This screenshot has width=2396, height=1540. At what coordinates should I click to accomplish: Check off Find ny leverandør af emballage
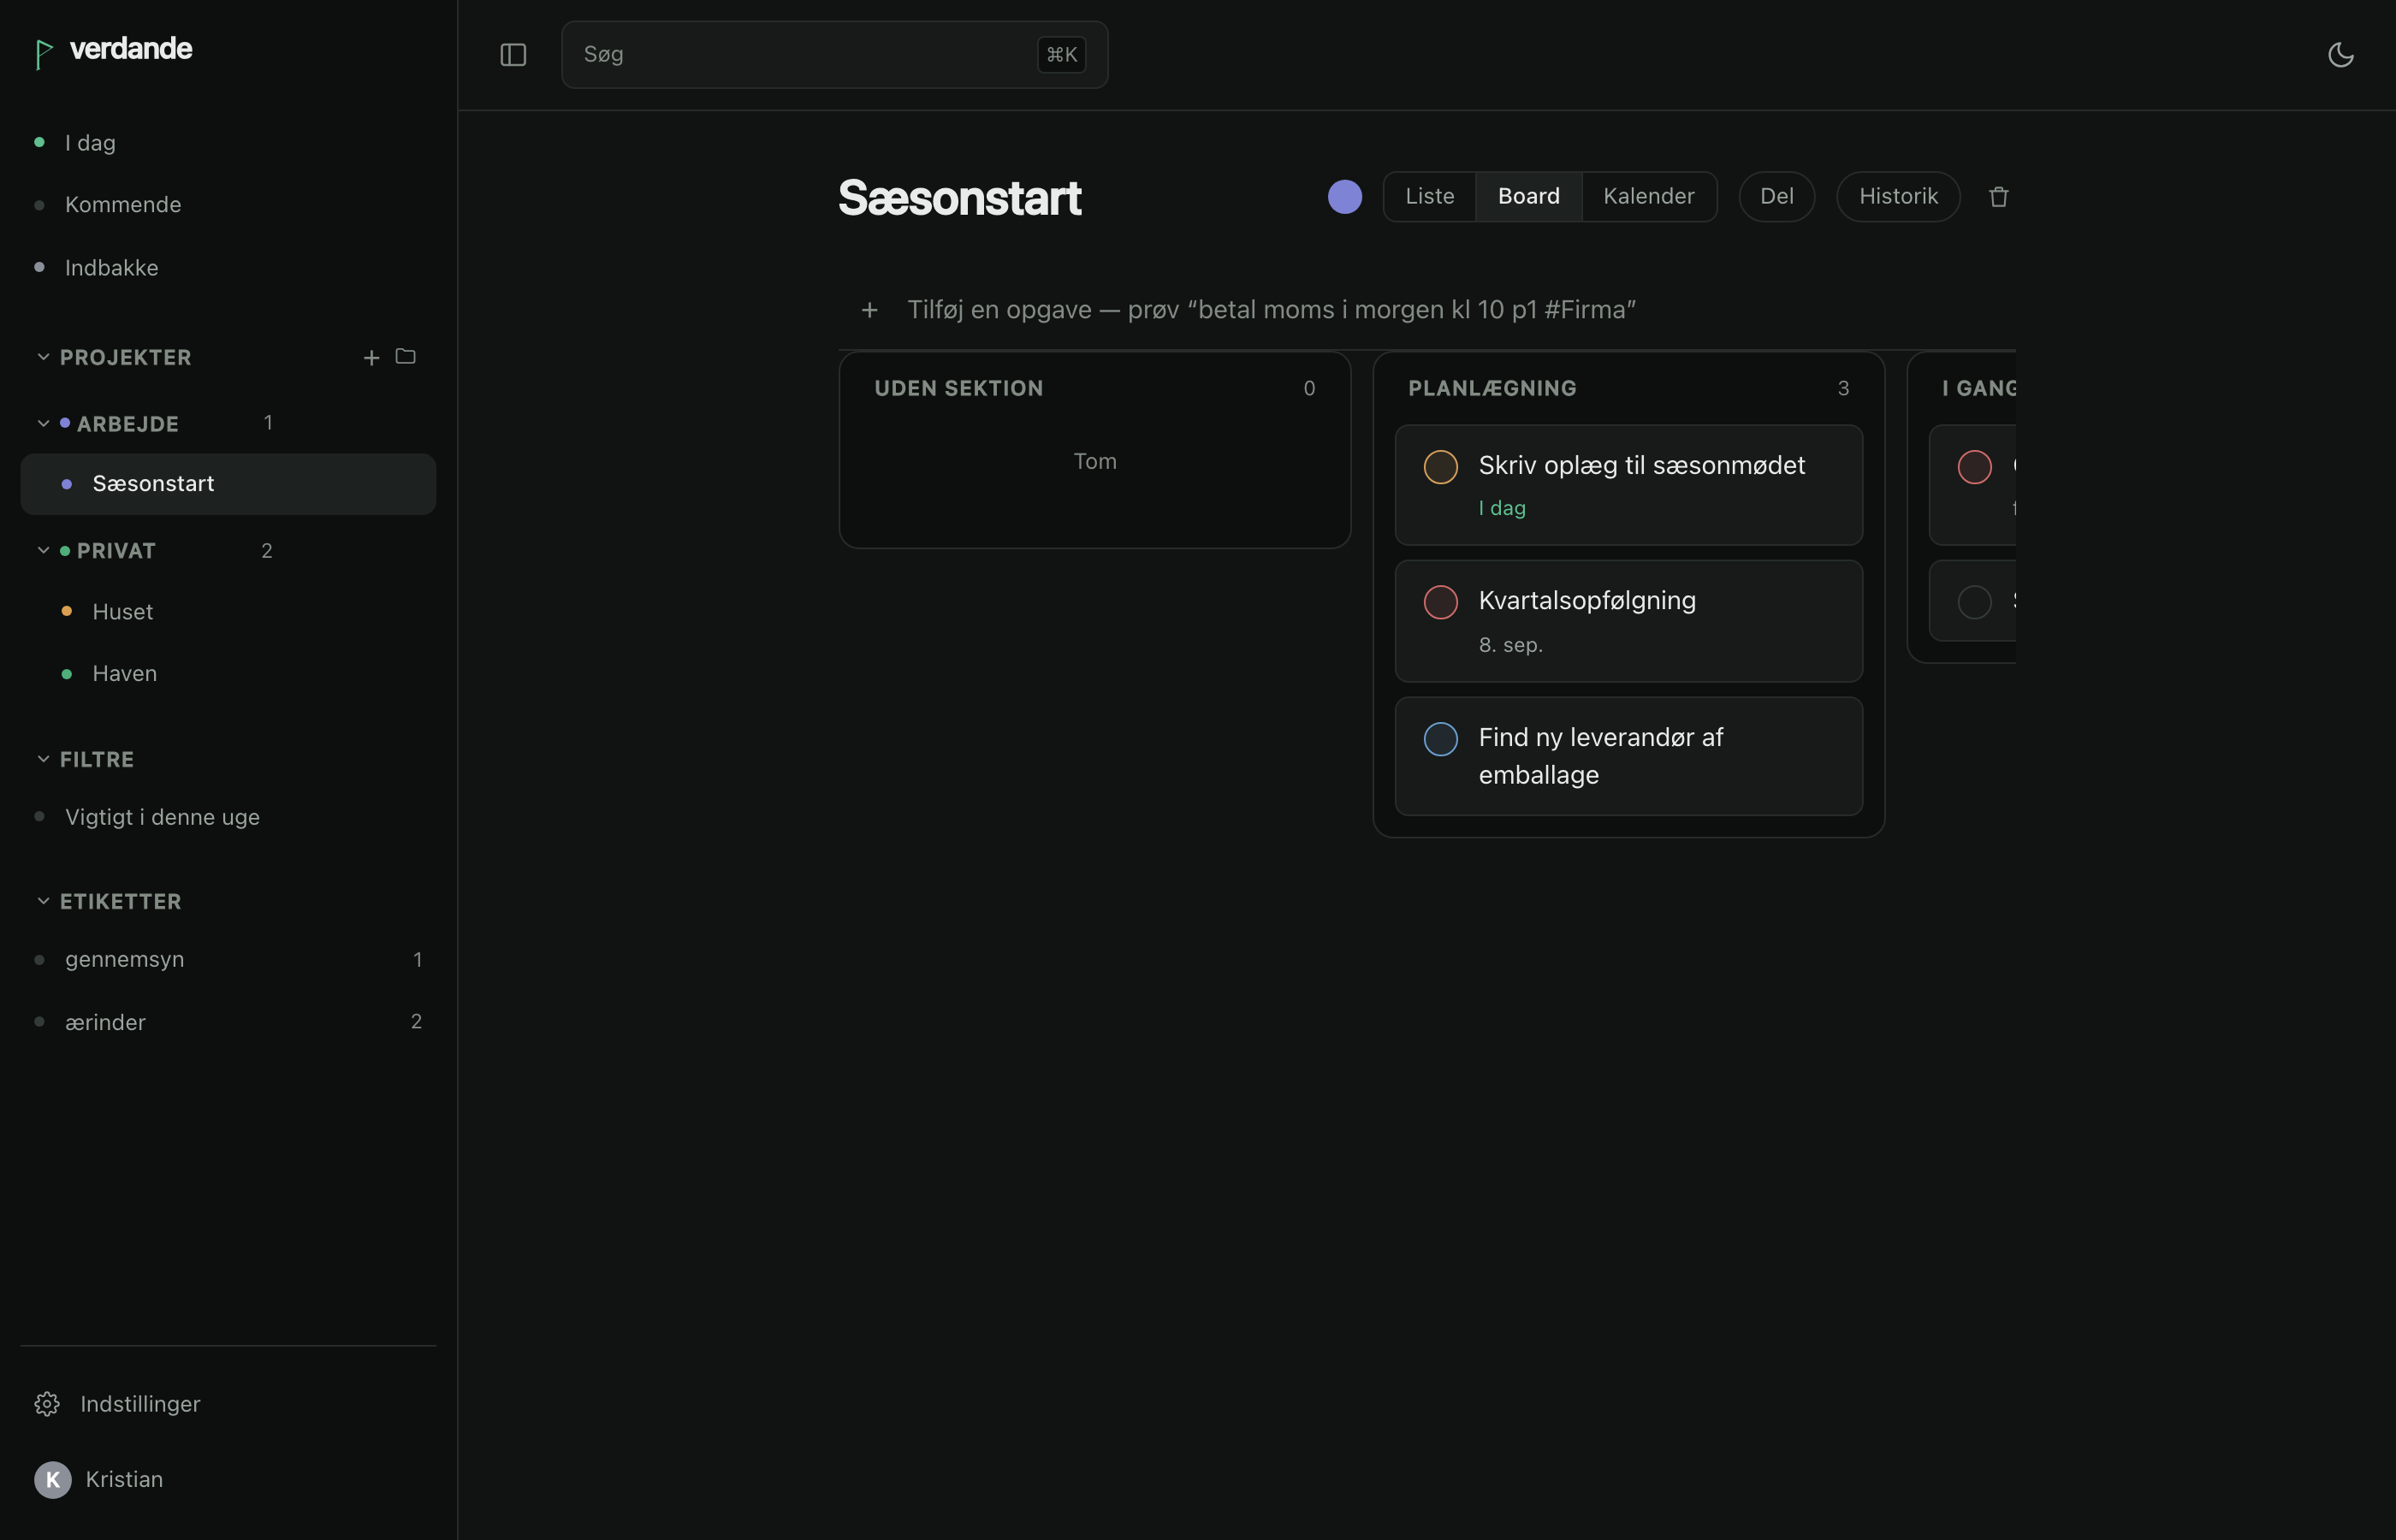click(1440, 739)
